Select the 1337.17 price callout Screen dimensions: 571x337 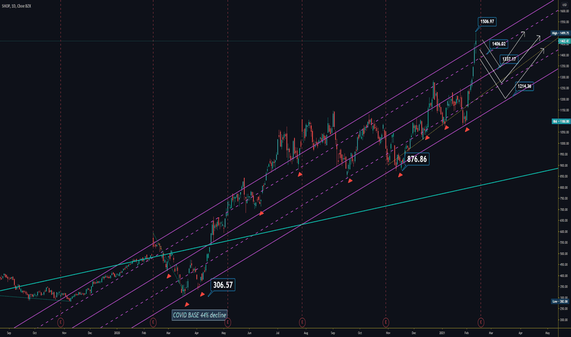(509, 59)
